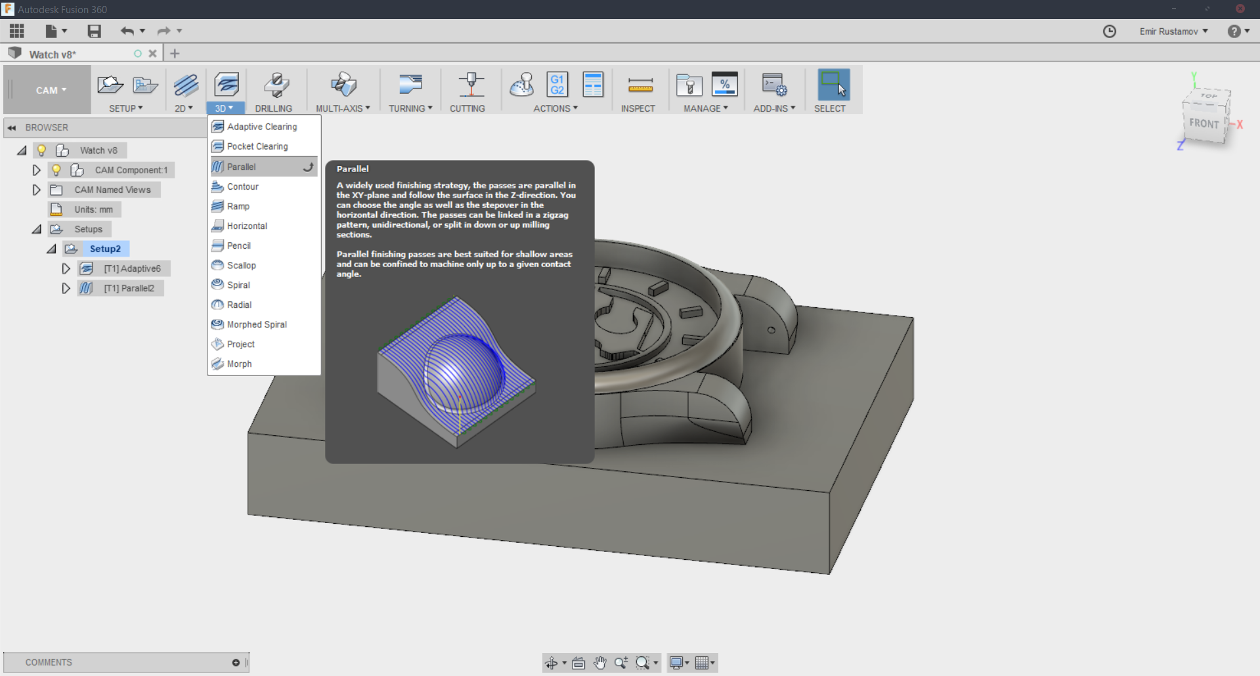Choose Adaptive Clearing from the 3D menu
1260x676 pixels.
264,127
